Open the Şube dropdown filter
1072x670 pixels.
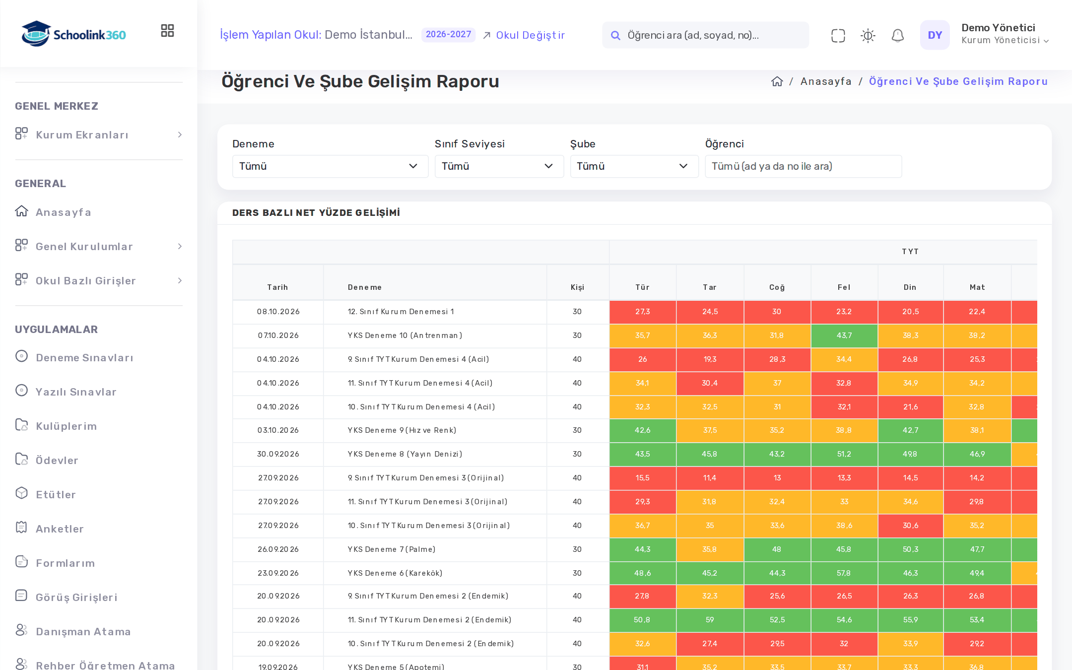634,166
